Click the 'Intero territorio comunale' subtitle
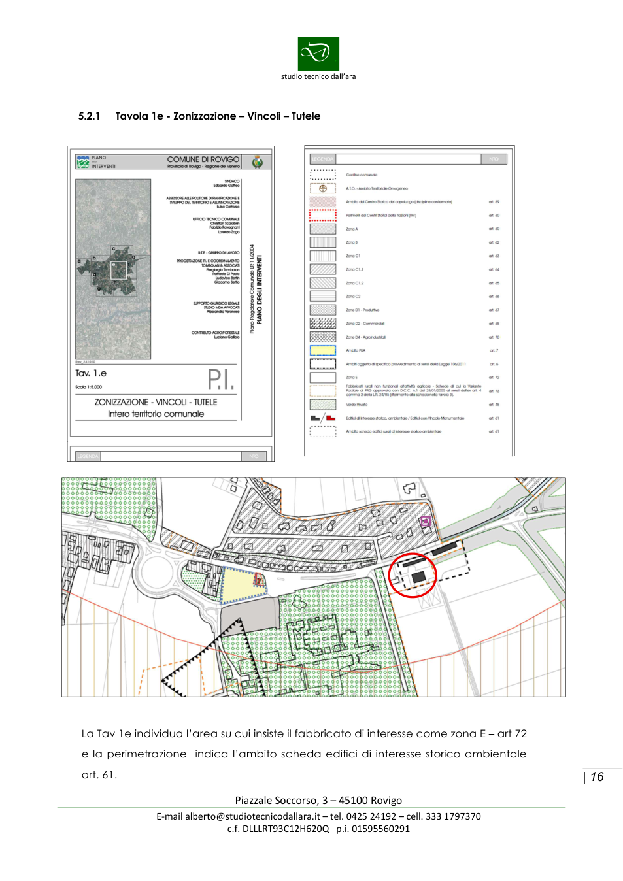This screenshot has width=623, height=881. (x=156, y=414)
